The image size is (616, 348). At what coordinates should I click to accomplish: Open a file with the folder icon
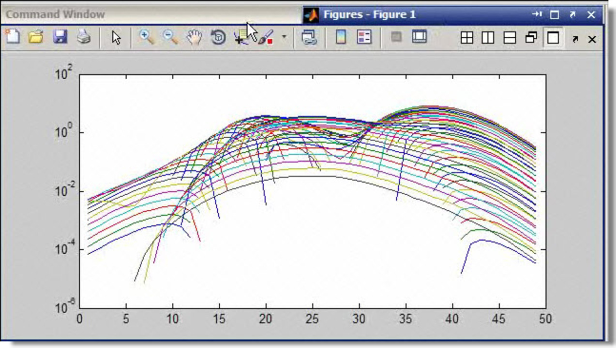(36, 37)
